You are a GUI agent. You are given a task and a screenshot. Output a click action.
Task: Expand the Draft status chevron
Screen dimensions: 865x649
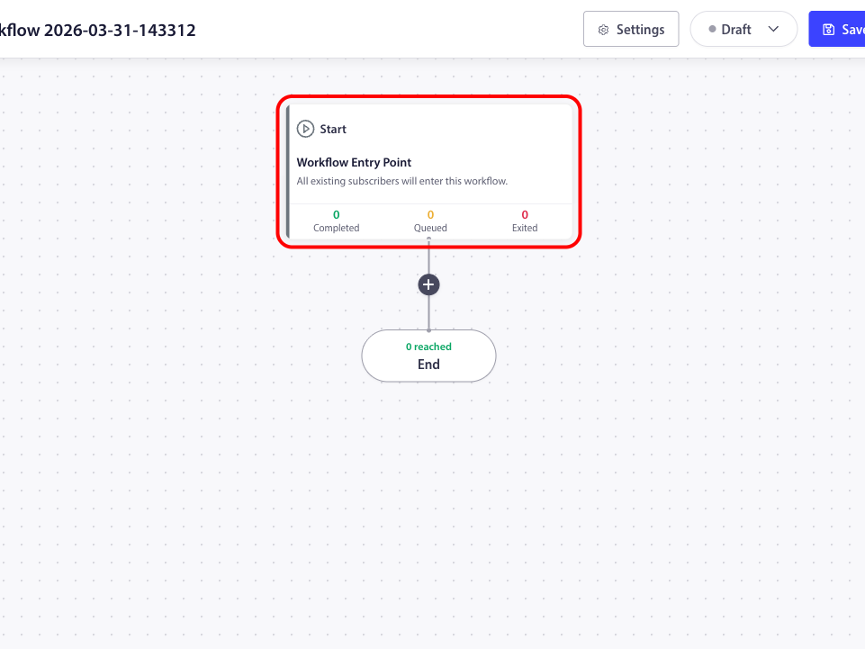click(x=773, y=30)
